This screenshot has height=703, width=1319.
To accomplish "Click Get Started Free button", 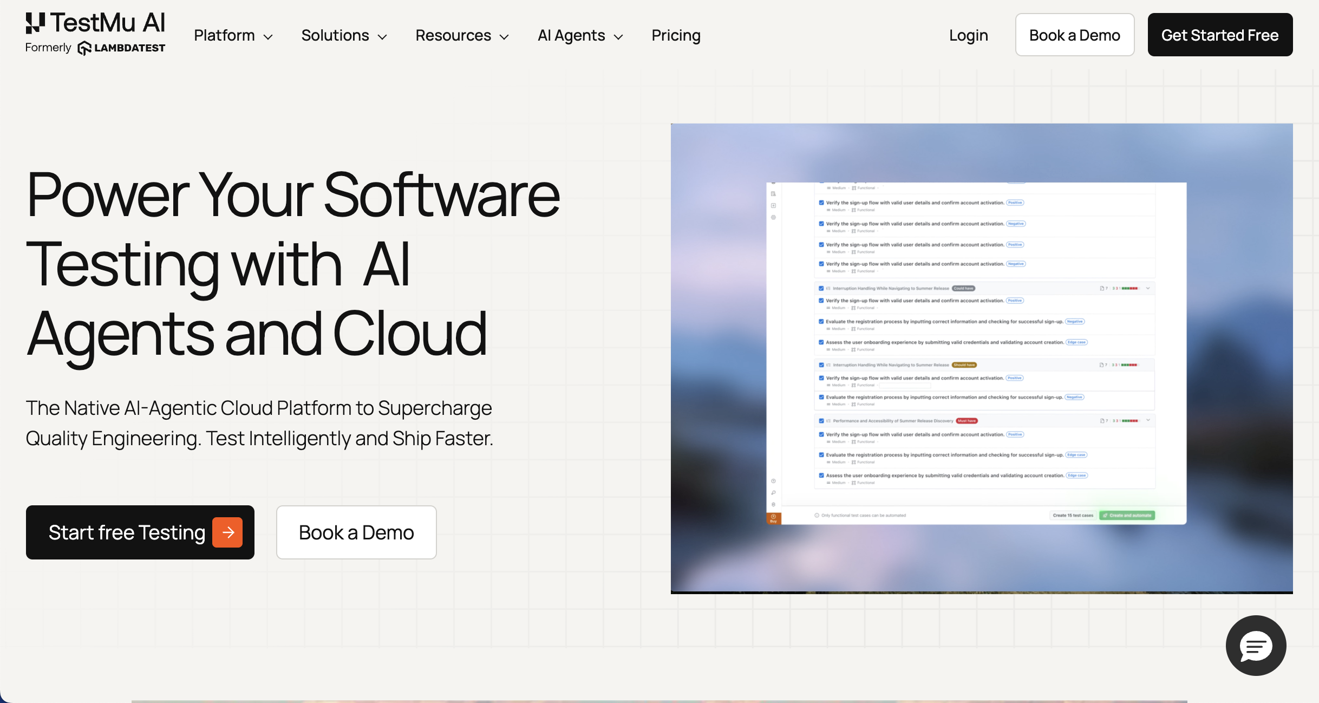I will coord(1220,35).
